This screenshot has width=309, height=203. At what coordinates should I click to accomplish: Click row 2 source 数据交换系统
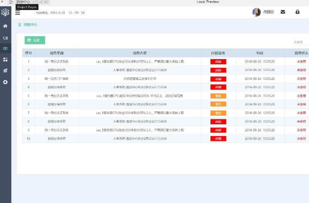tap(56, 70)
